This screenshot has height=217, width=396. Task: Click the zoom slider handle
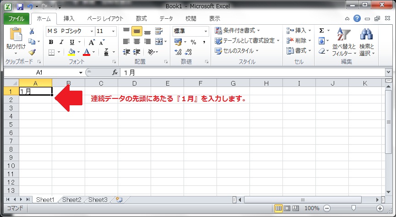353,208
